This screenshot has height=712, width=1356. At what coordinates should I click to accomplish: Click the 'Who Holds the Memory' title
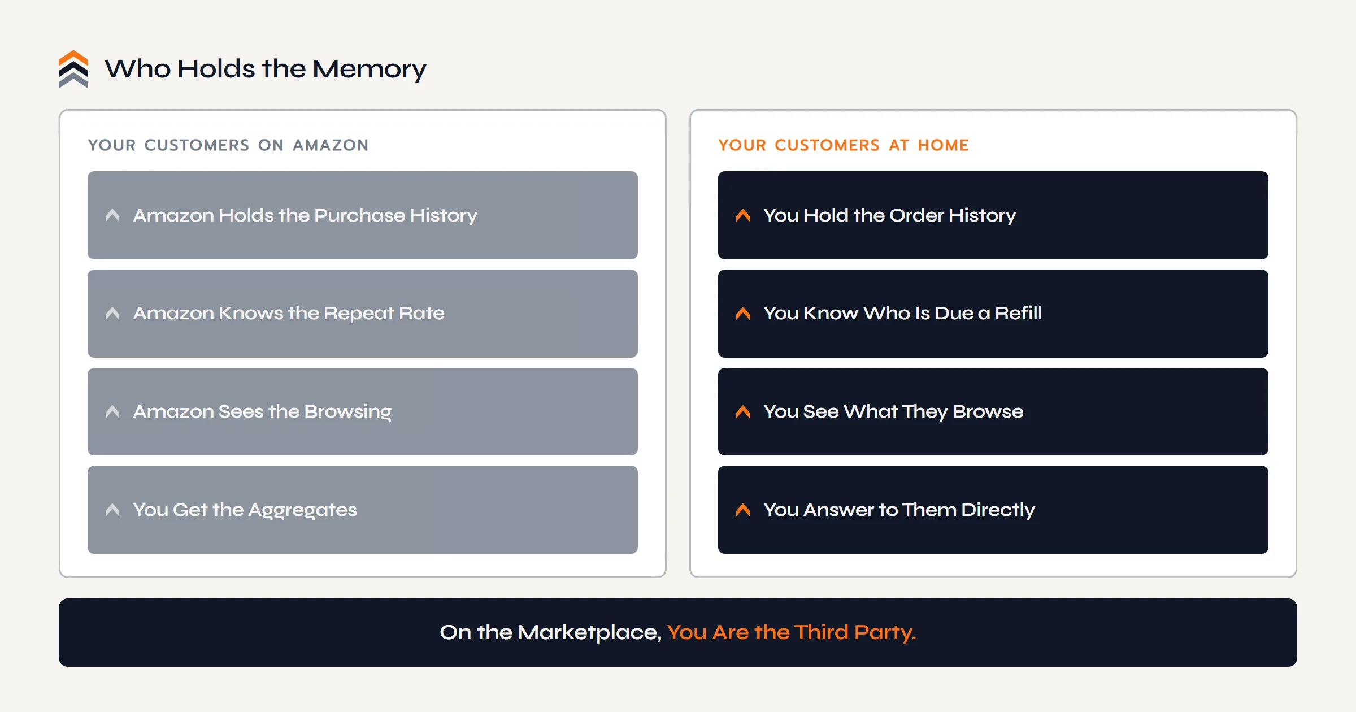(266, 69)
